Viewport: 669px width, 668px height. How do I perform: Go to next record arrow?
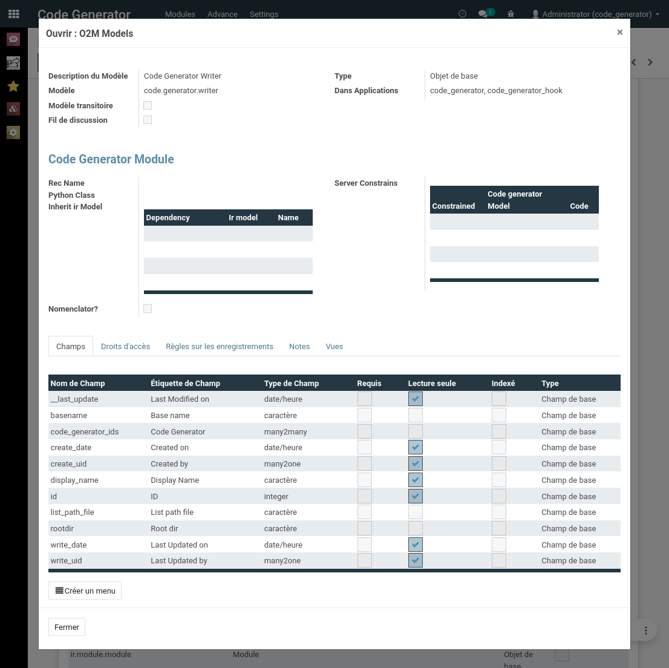click(650, 62)
